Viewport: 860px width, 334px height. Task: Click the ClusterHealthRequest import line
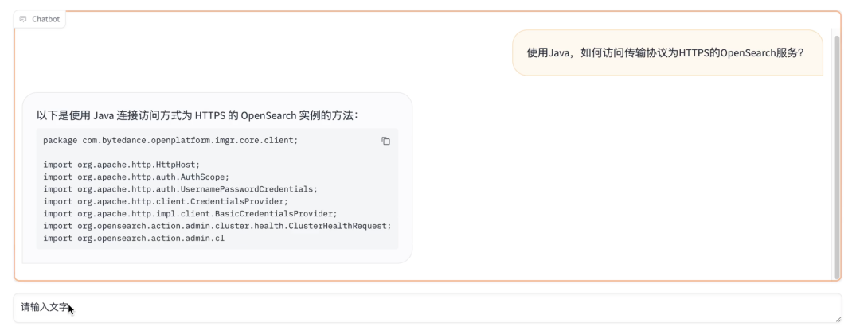(217, 226)
